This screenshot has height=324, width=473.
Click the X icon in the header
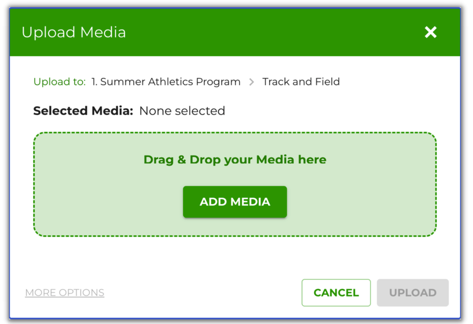(430, 32)
